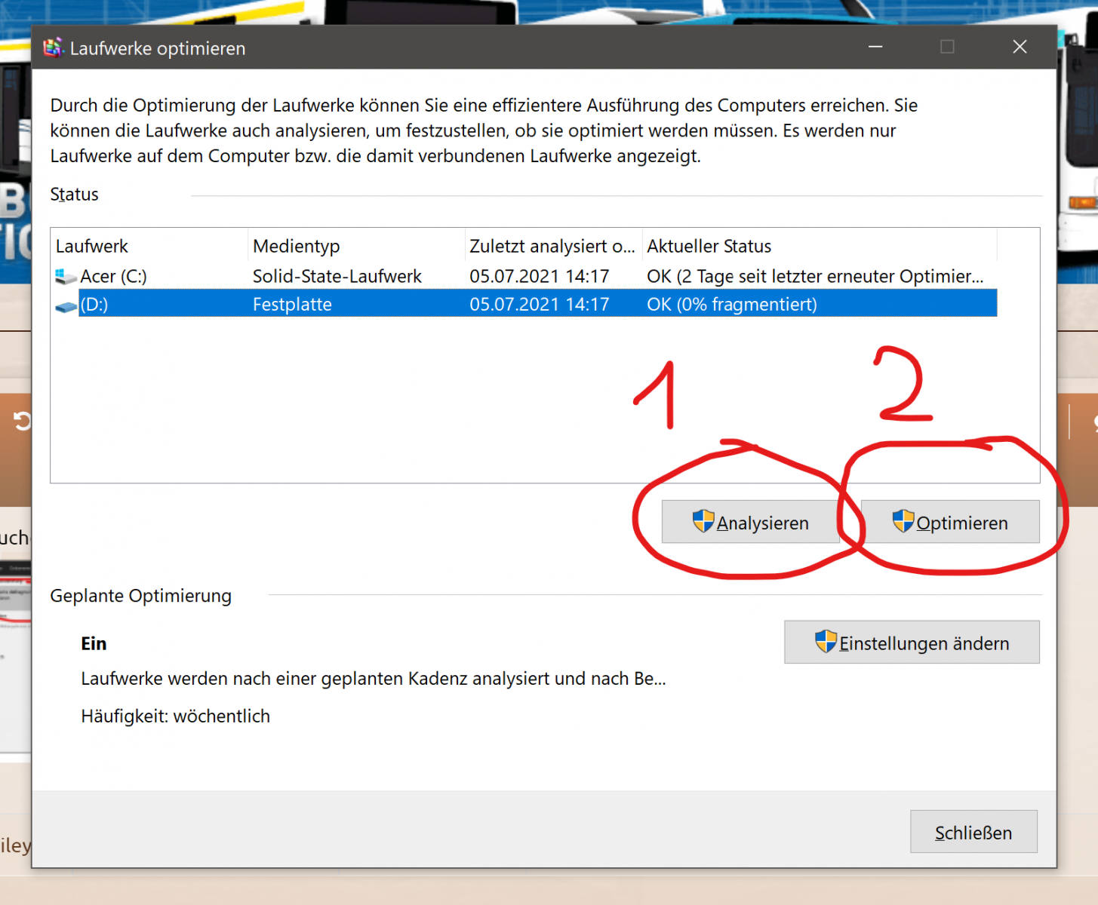
Task: Click the OK (0% fragmentiert) status cell
Action: tap(731, 305)
